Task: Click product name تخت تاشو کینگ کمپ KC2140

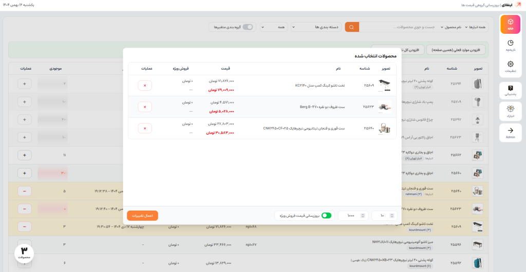Action: pos(320,86)
